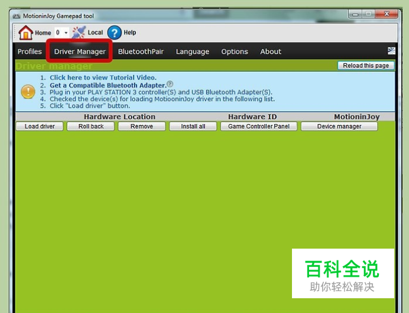The height and width of the screenshot is (313, 409).
Task: Open the BluetoothPair tab
Action: [141, 51]
